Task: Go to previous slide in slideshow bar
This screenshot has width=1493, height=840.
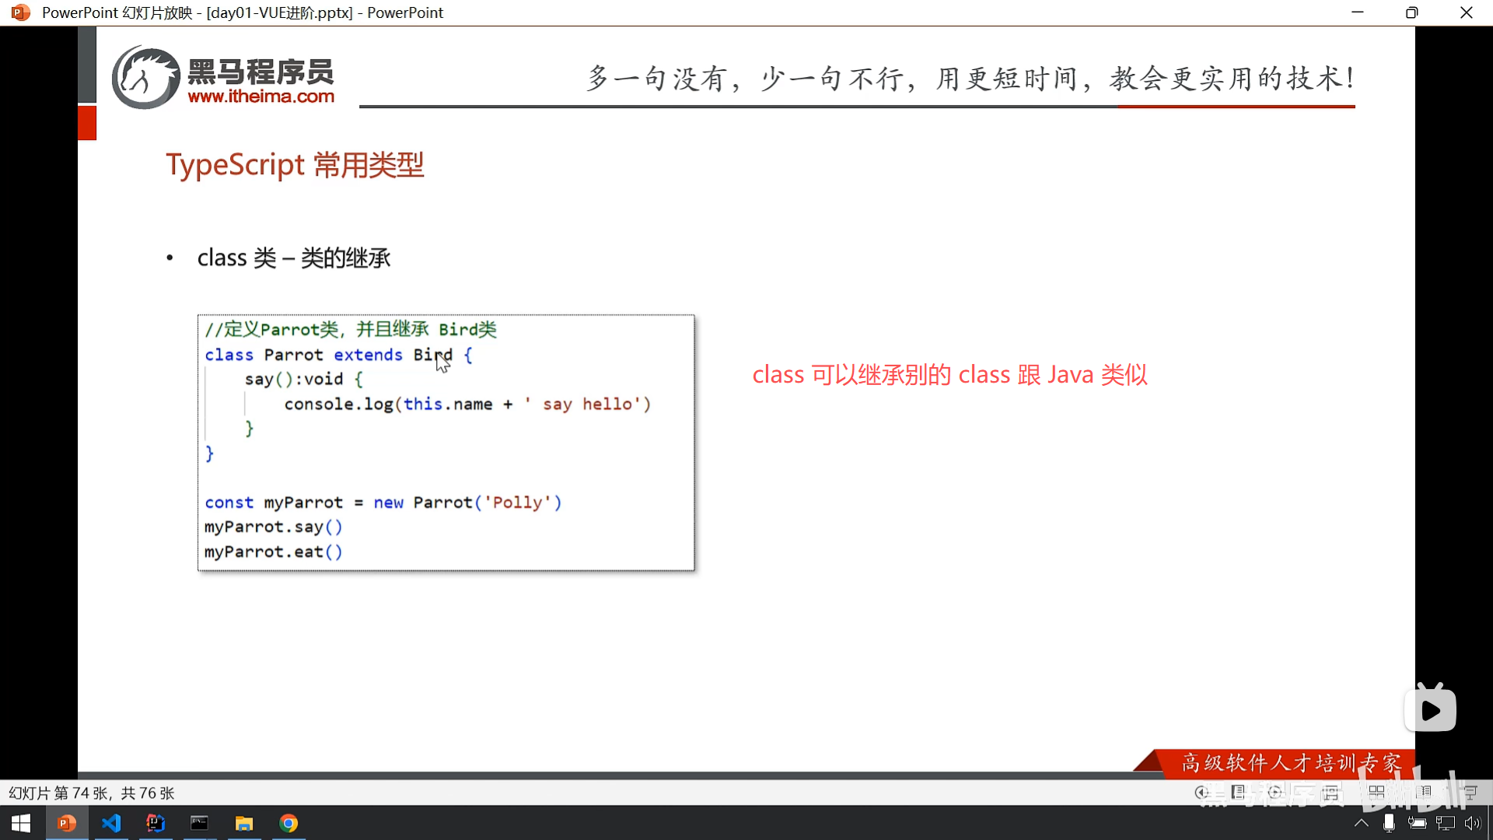Action: pyautogui.click(x=1201, y=793)
